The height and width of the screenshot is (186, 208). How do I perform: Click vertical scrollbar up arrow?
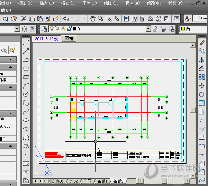click(x=192, y=45)
